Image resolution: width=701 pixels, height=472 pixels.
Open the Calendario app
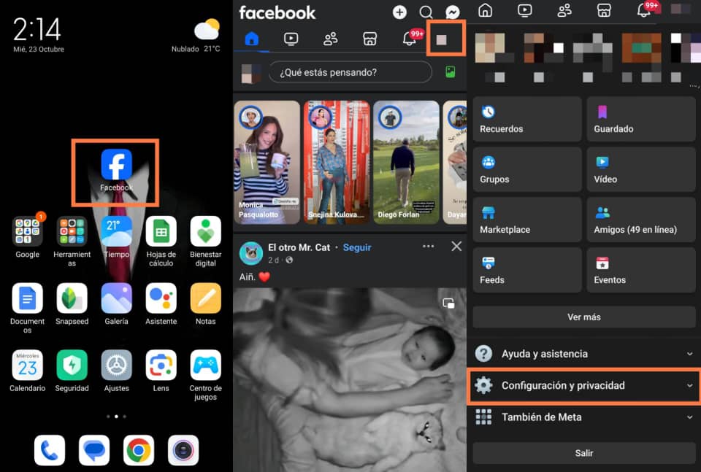[27, 365]
